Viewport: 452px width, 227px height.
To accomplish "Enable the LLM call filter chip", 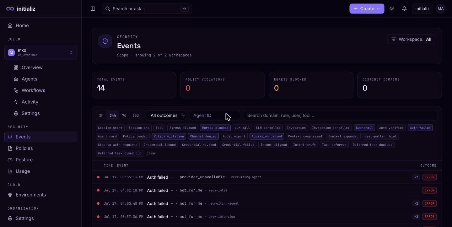I will pyautogui.click(x=242, y=128).
